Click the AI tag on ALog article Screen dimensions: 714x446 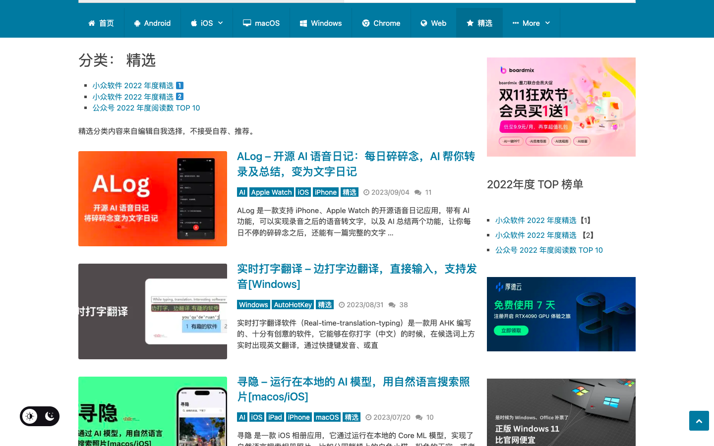[x=242, y=192]
